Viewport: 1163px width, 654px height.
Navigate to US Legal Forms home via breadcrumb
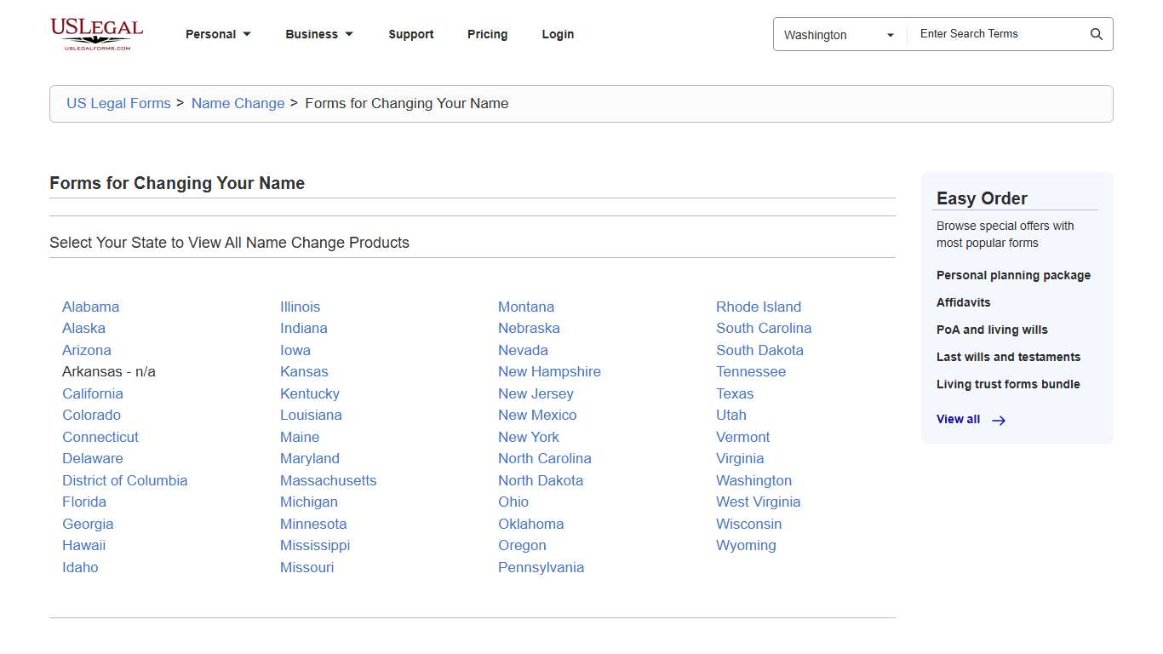point(118,103)
